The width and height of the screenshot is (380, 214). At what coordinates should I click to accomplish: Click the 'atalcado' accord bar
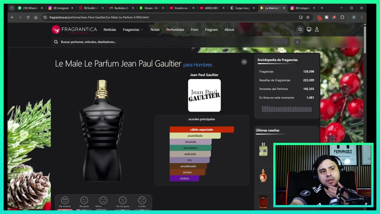(190, 154)
